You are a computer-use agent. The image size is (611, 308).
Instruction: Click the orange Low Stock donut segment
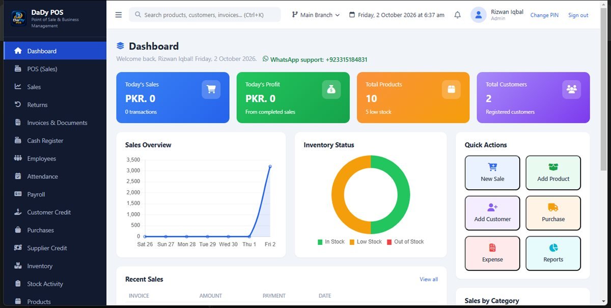click(338, 195)
